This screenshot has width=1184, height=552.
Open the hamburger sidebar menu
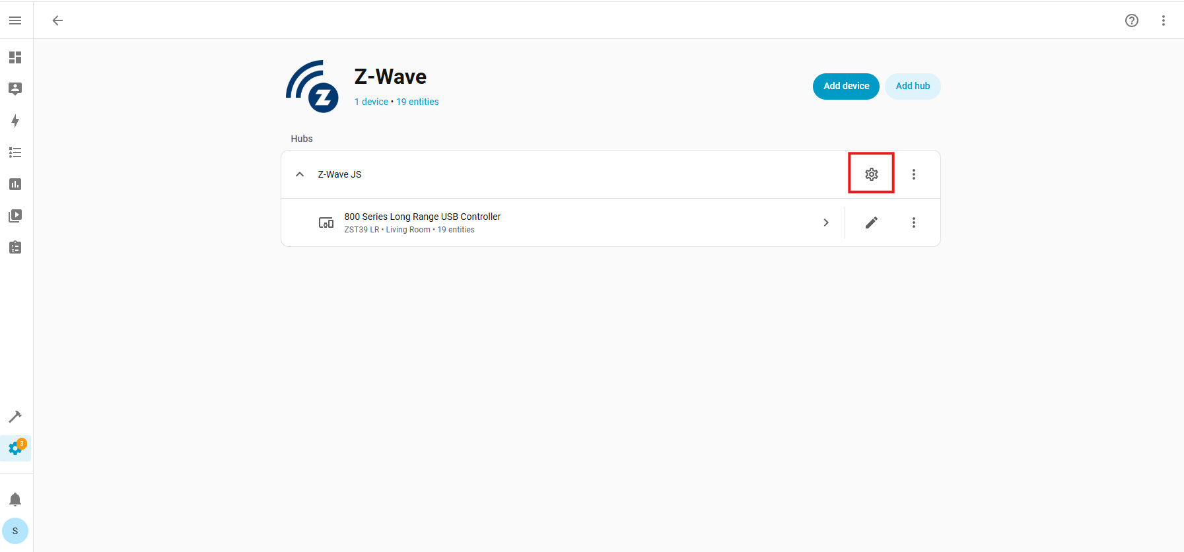(x=15, y=20)
